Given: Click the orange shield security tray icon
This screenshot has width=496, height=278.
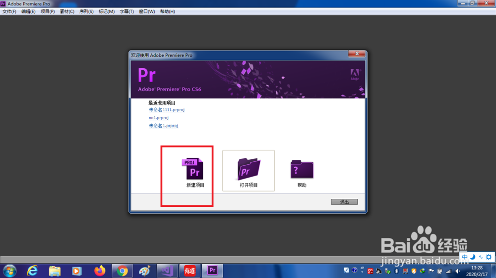Looking at the screenshot, I should [x=414, y=271].
